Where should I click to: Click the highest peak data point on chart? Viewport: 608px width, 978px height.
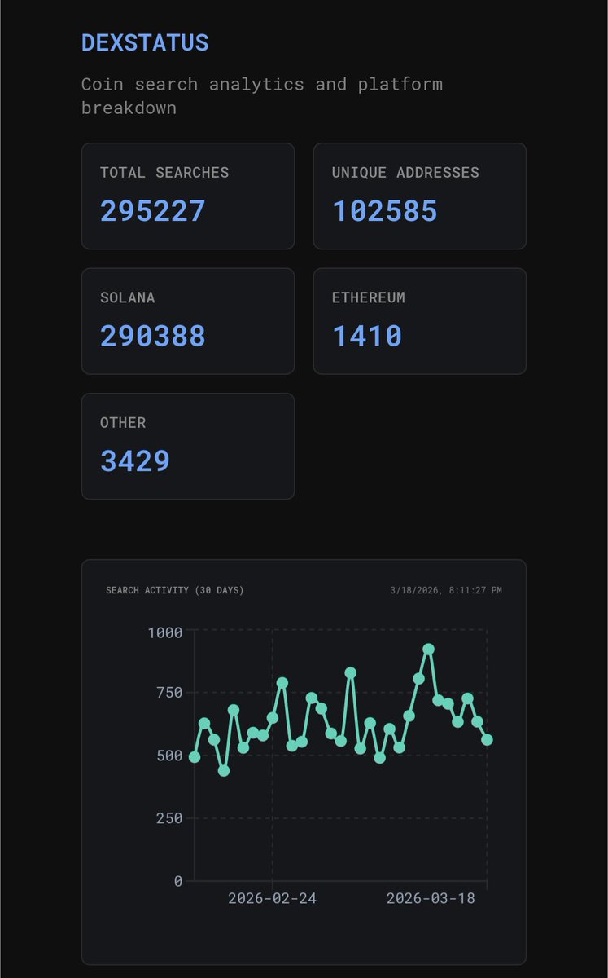point(429,650)
